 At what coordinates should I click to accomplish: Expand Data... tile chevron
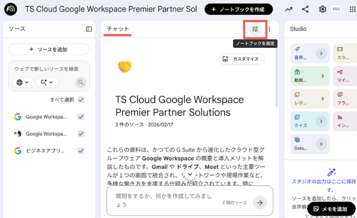(321, 144)
